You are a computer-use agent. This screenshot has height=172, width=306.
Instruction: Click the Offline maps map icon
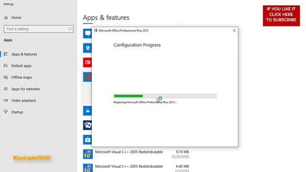point(6,77)
